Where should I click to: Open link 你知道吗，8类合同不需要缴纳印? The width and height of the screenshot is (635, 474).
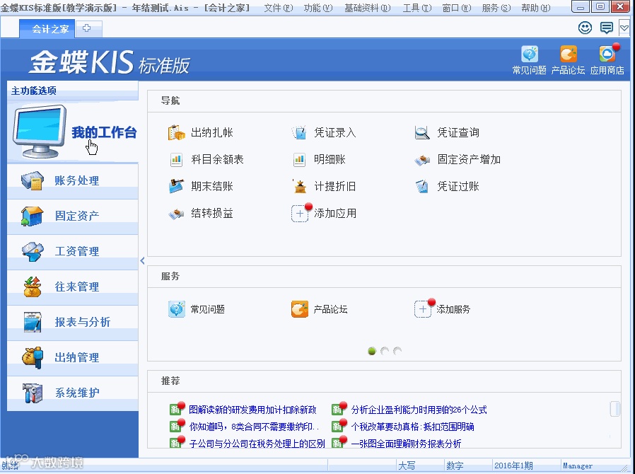(254, 427)
